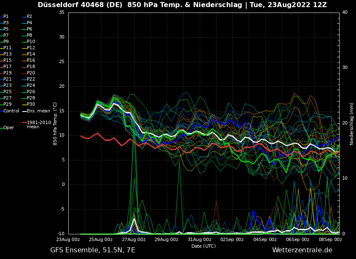
Task: Click the GFS Ensemble, 51.5N, 7E caption
Action: pyautogui.click(x=93, y=250)
